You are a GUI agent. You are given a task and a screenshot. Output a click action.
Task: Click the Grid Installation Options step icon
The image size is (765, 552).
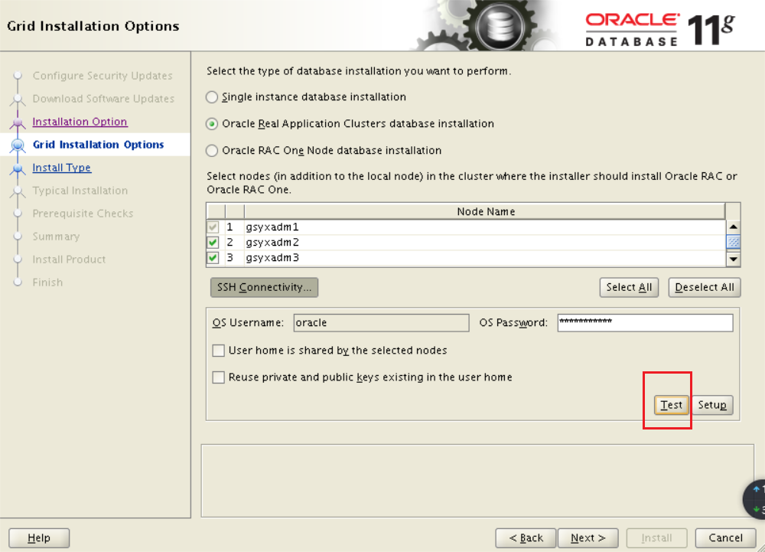pos(18,145)
